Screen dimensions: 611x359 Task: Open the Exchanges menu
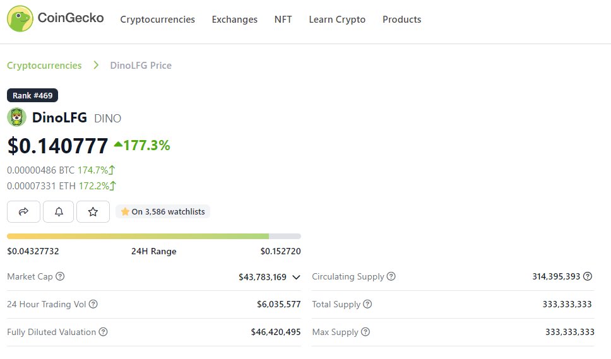pyautogui.click(x=235, y=20)
